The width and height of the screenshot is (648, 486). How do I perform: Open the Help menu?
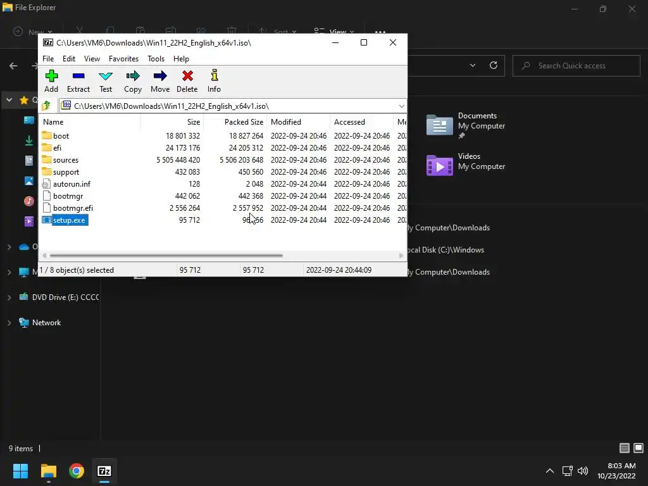(x=181, y=59)
